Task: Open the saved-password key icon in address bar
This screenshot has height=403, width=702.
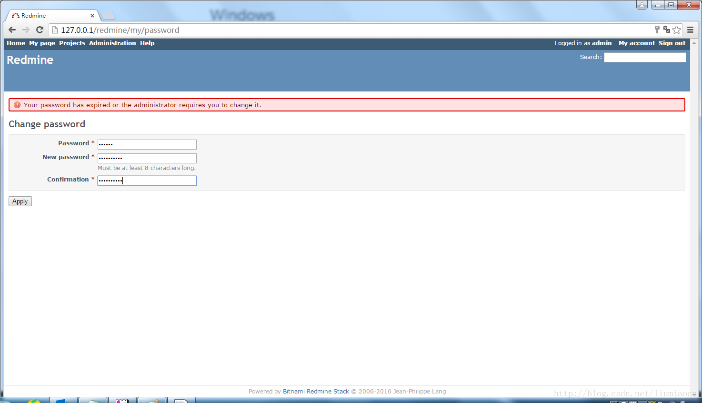Action: coord(657,30)
